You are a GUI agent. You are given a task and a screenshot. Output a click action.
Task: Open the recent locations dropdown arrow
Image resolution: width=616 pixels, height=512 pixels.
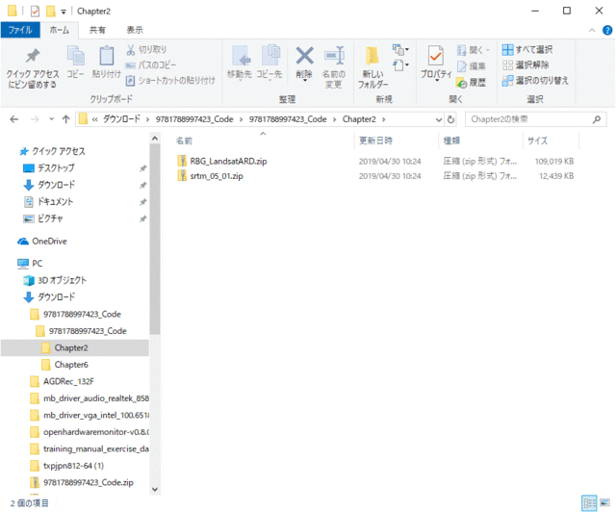point(50,119)
